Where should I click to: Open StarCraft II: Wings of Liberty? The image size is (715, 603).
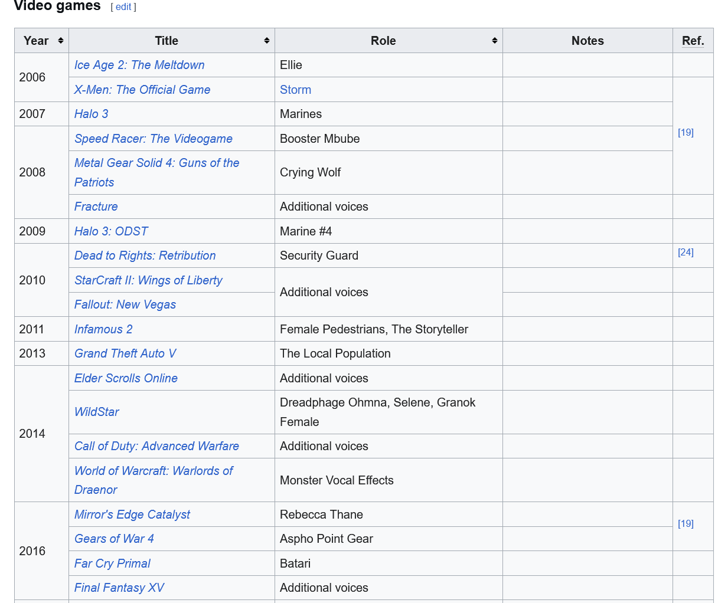(148, 280)
